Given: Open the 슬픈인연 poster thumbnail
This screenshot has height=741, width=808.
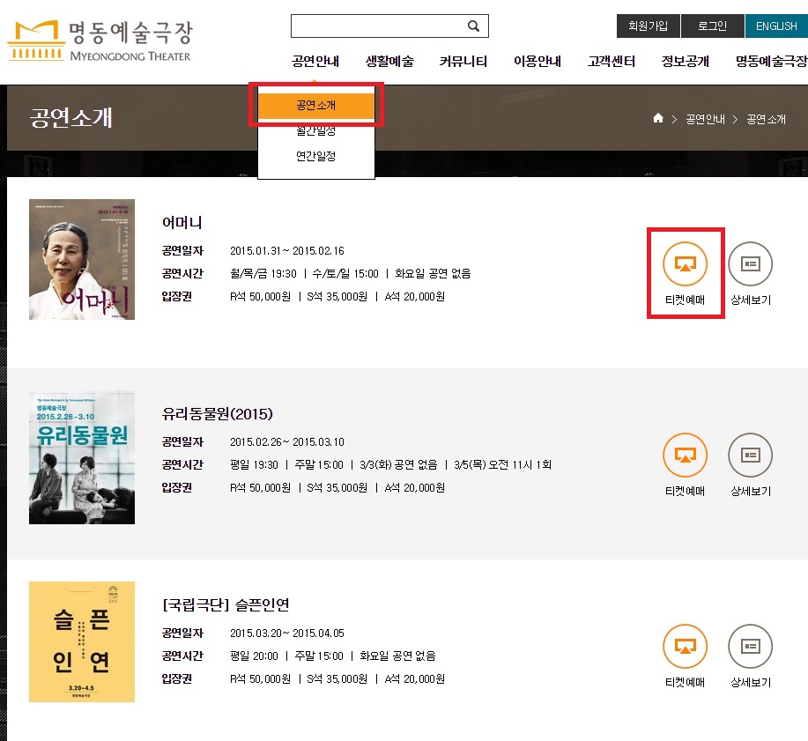Looking at the screenshot, I should 82,641.
